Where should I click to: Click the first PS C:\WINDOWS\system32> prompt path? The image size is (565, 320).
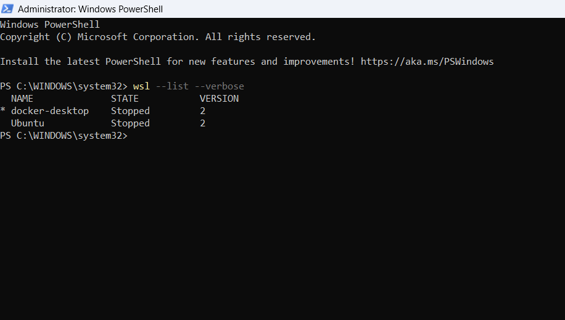click(64, 86)
